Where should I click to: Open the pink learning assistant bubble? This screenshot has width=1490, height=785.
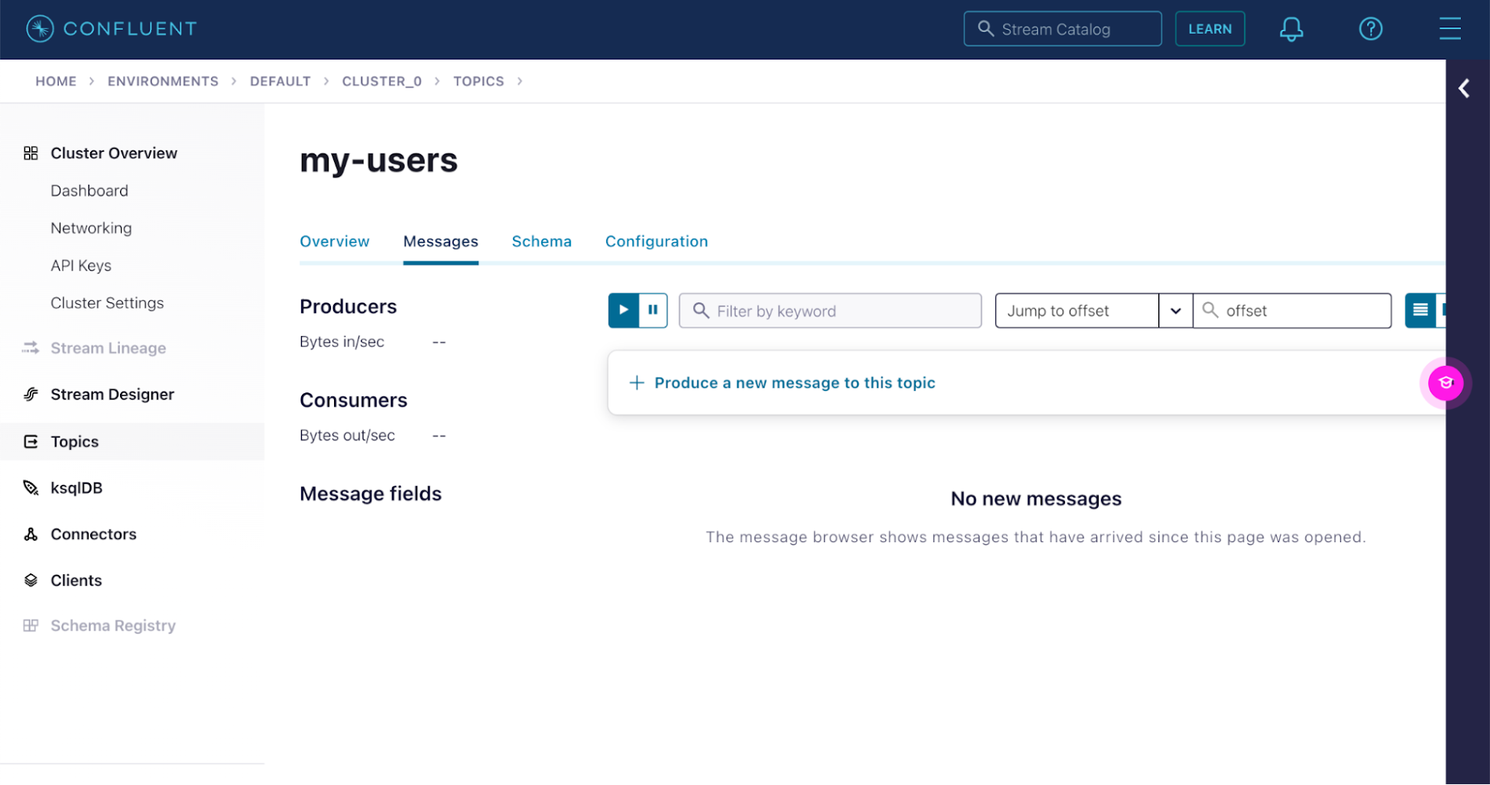(1445, 383)
